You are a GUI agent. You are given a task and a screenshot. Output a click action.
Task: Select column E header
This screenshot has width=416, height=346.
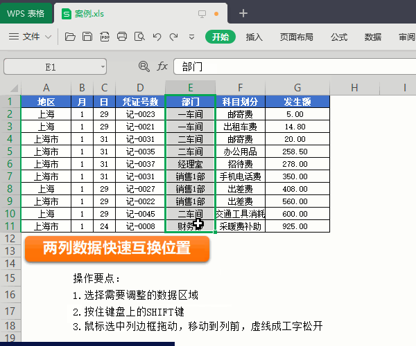190,88
